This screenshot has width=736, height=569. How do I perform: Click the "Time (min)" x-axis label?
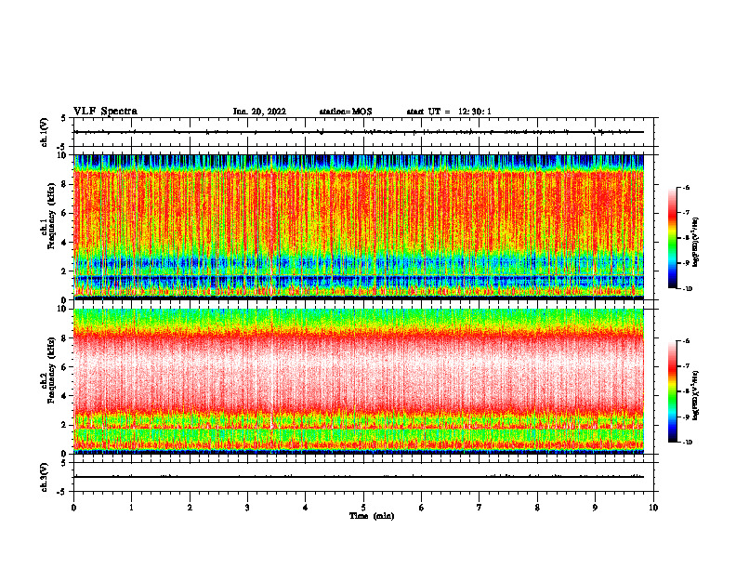(x=372, y=516)
